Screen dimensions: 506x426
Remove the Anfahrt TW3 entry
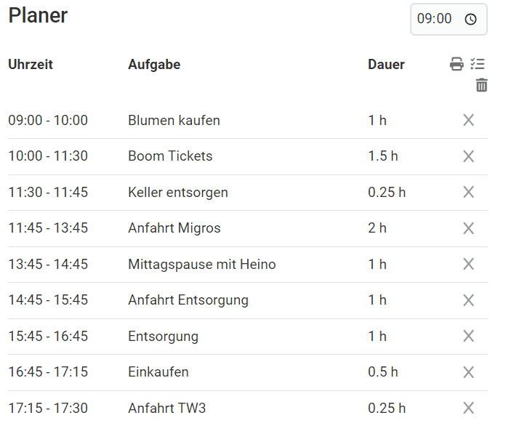click(469, 408)
